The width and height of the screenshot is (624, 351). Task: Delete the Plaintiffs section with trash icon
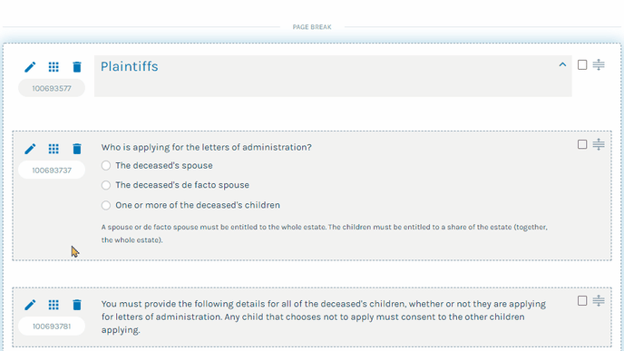pyautogui.click(x=77, y=67)
